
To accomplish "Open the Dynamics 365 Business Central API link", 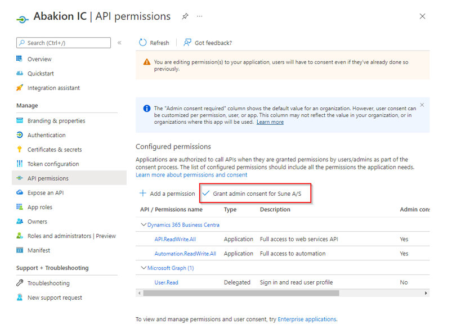I will pyautogui.click(x=183, y=225).
